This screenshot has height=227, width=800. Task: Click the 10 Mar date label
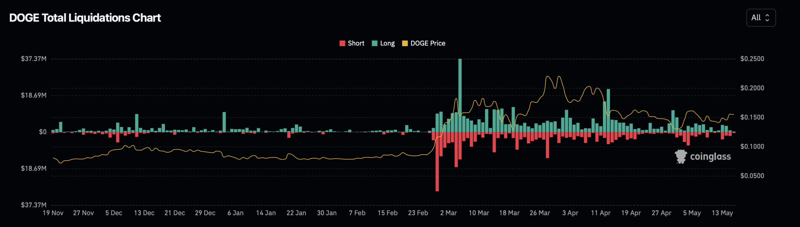479,213
